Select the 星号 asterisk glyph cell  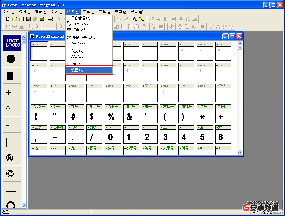pyautogui.click(x=205, y=114)
